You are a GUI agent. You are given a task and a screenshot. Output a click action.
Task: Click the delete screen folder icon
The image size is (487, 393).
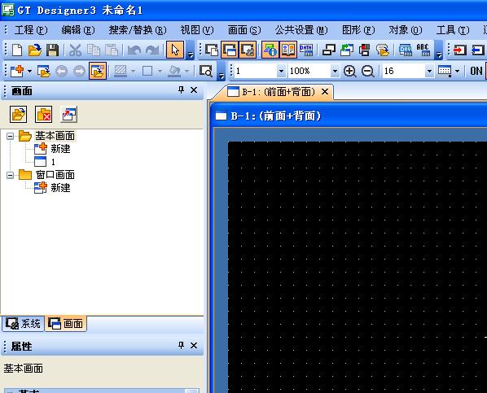[43, 114]
